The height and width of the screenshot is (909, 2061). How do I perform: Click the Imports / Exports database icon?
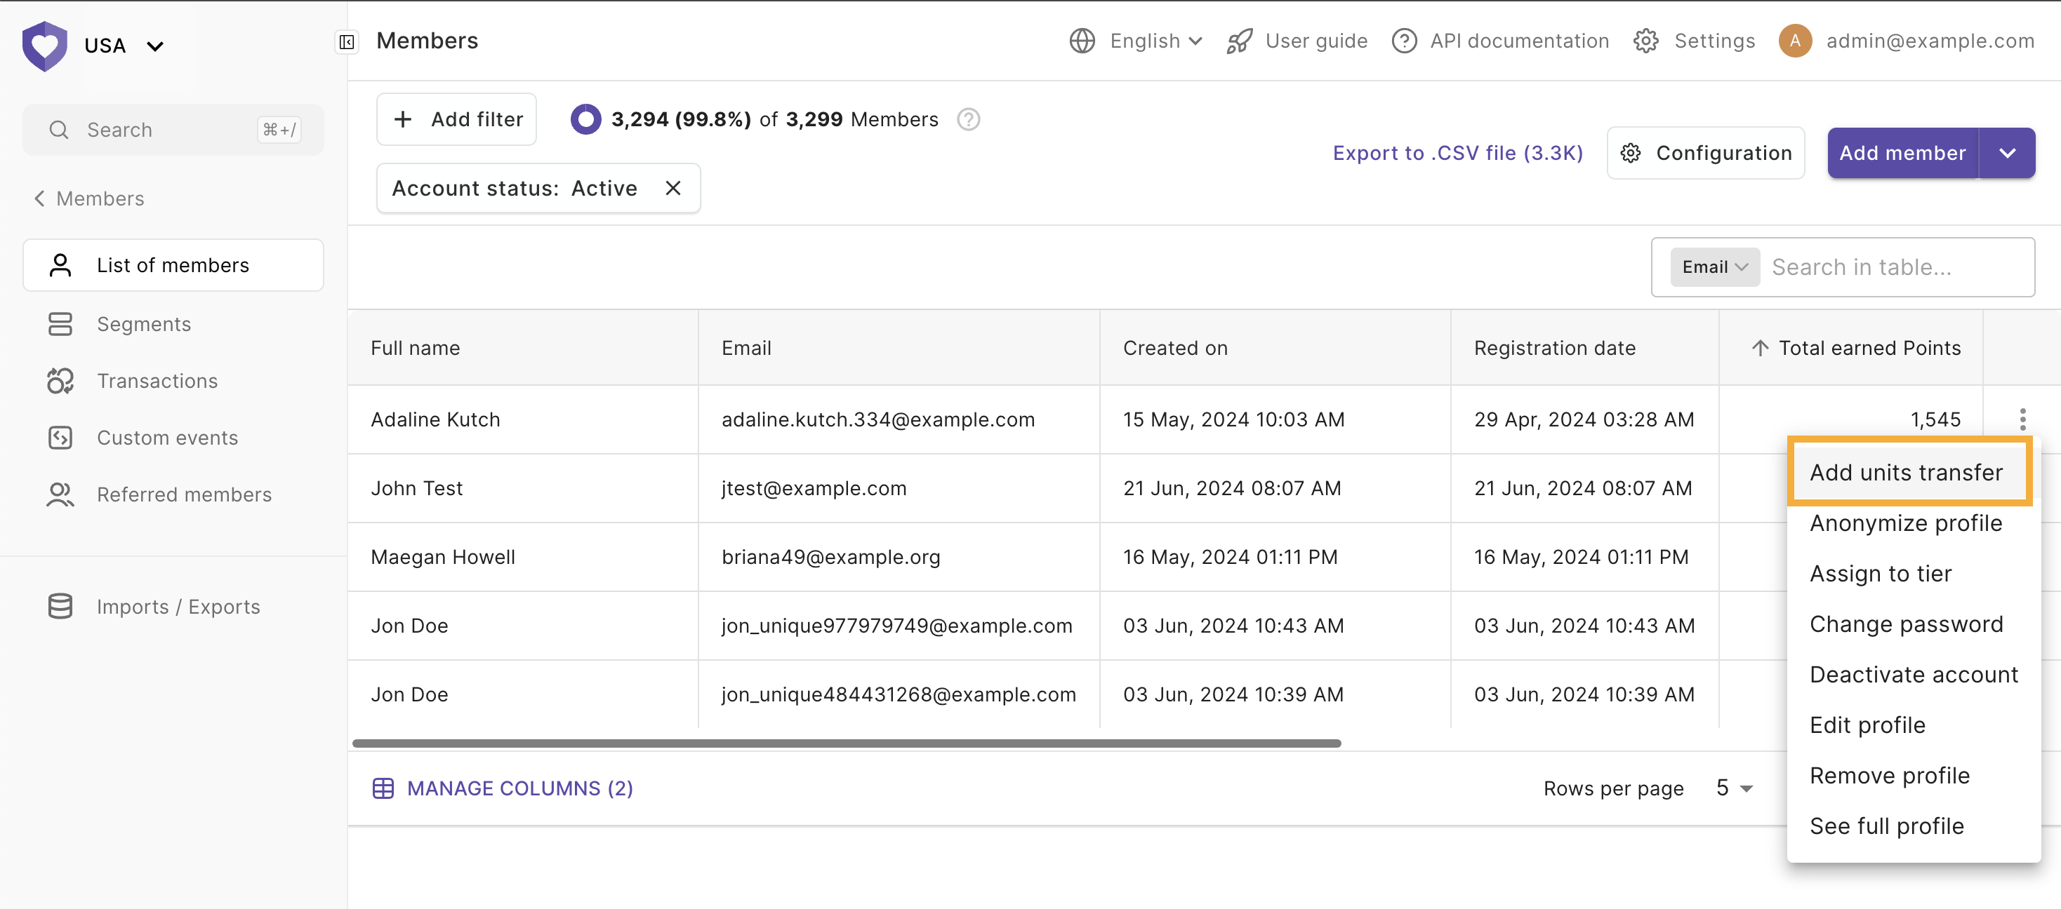60,606
